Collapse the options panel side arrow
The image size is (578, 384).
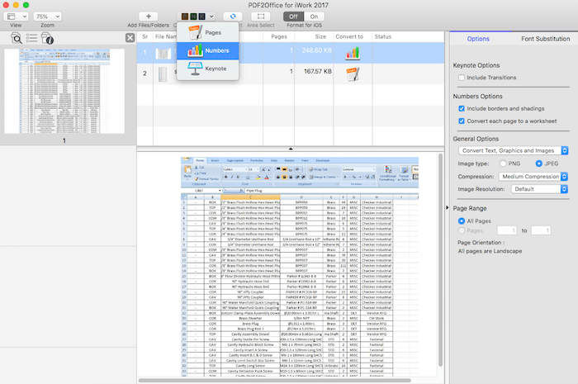click(x=448, y=207)
